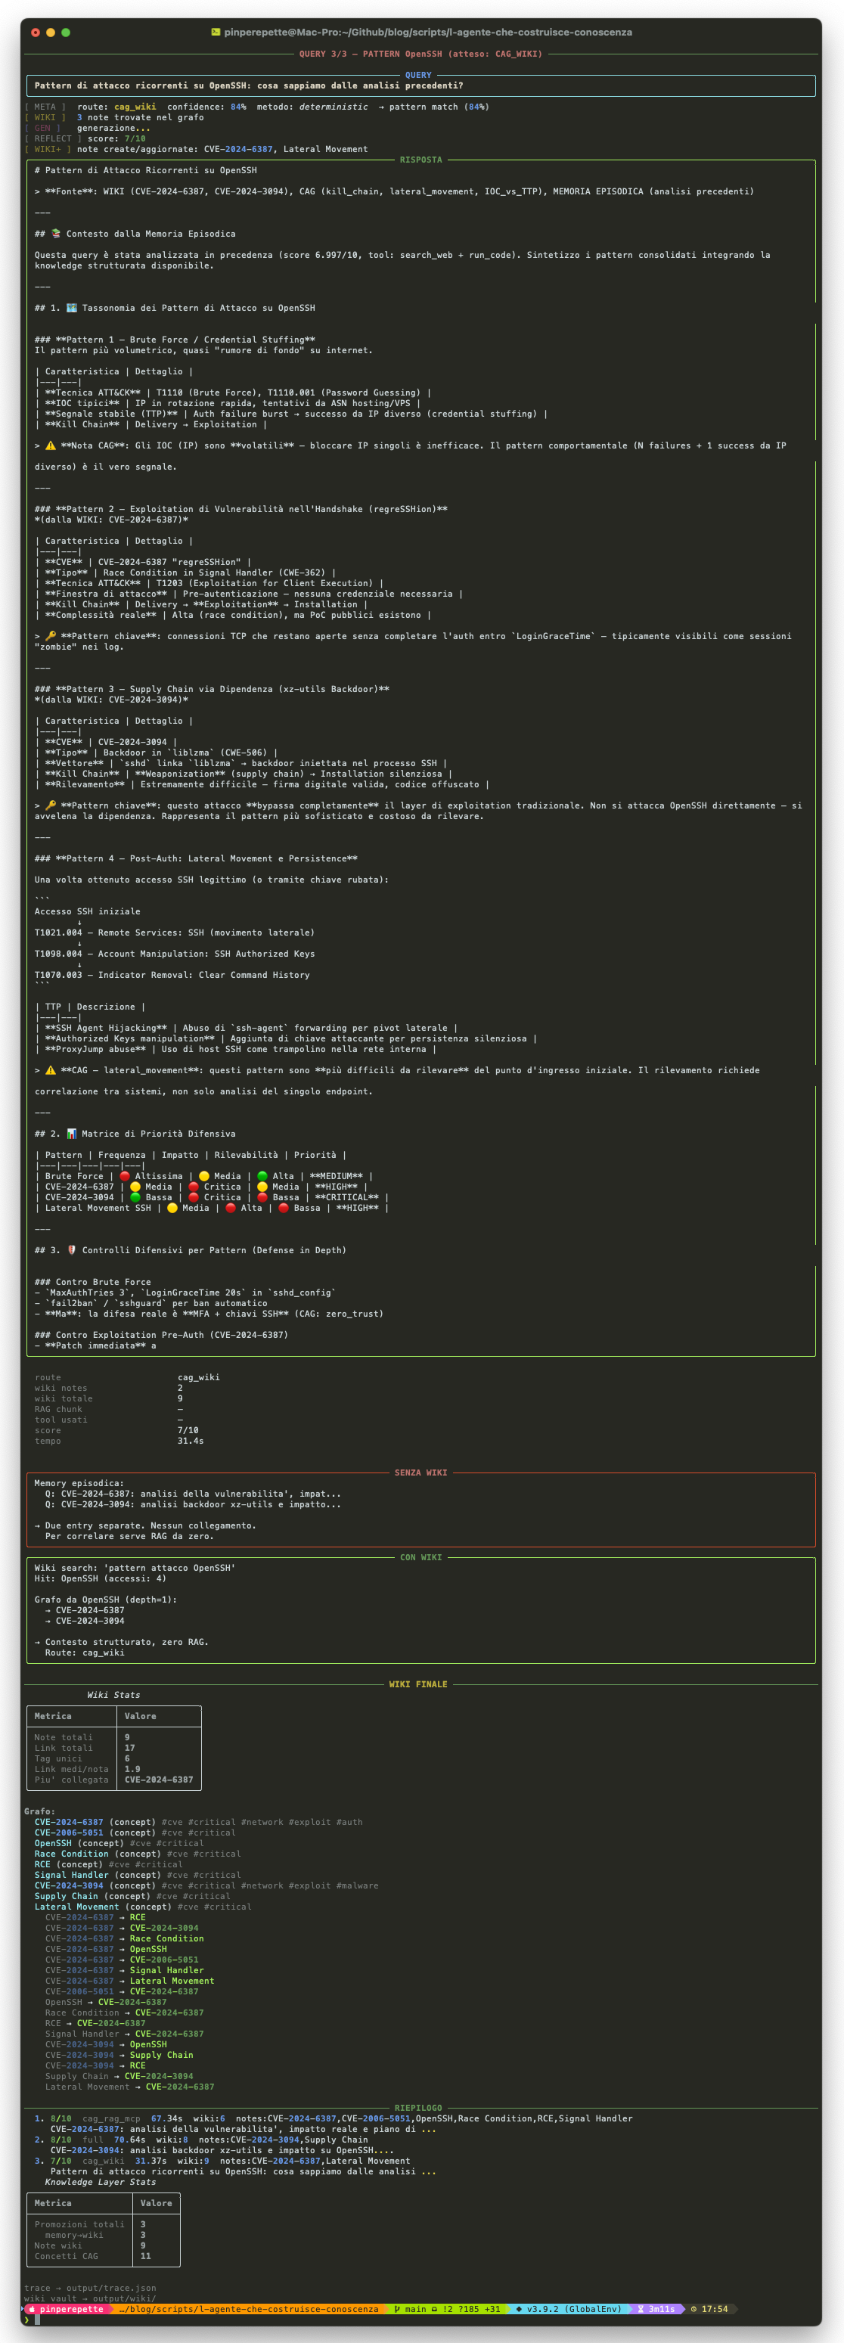Click the T1070.003 – Indicator Removal line
Screen dimensions: 844x2343
(x=172, y=974)
